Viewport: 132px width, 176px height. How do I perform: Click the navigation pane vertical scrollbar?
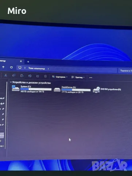pos(6,115)
